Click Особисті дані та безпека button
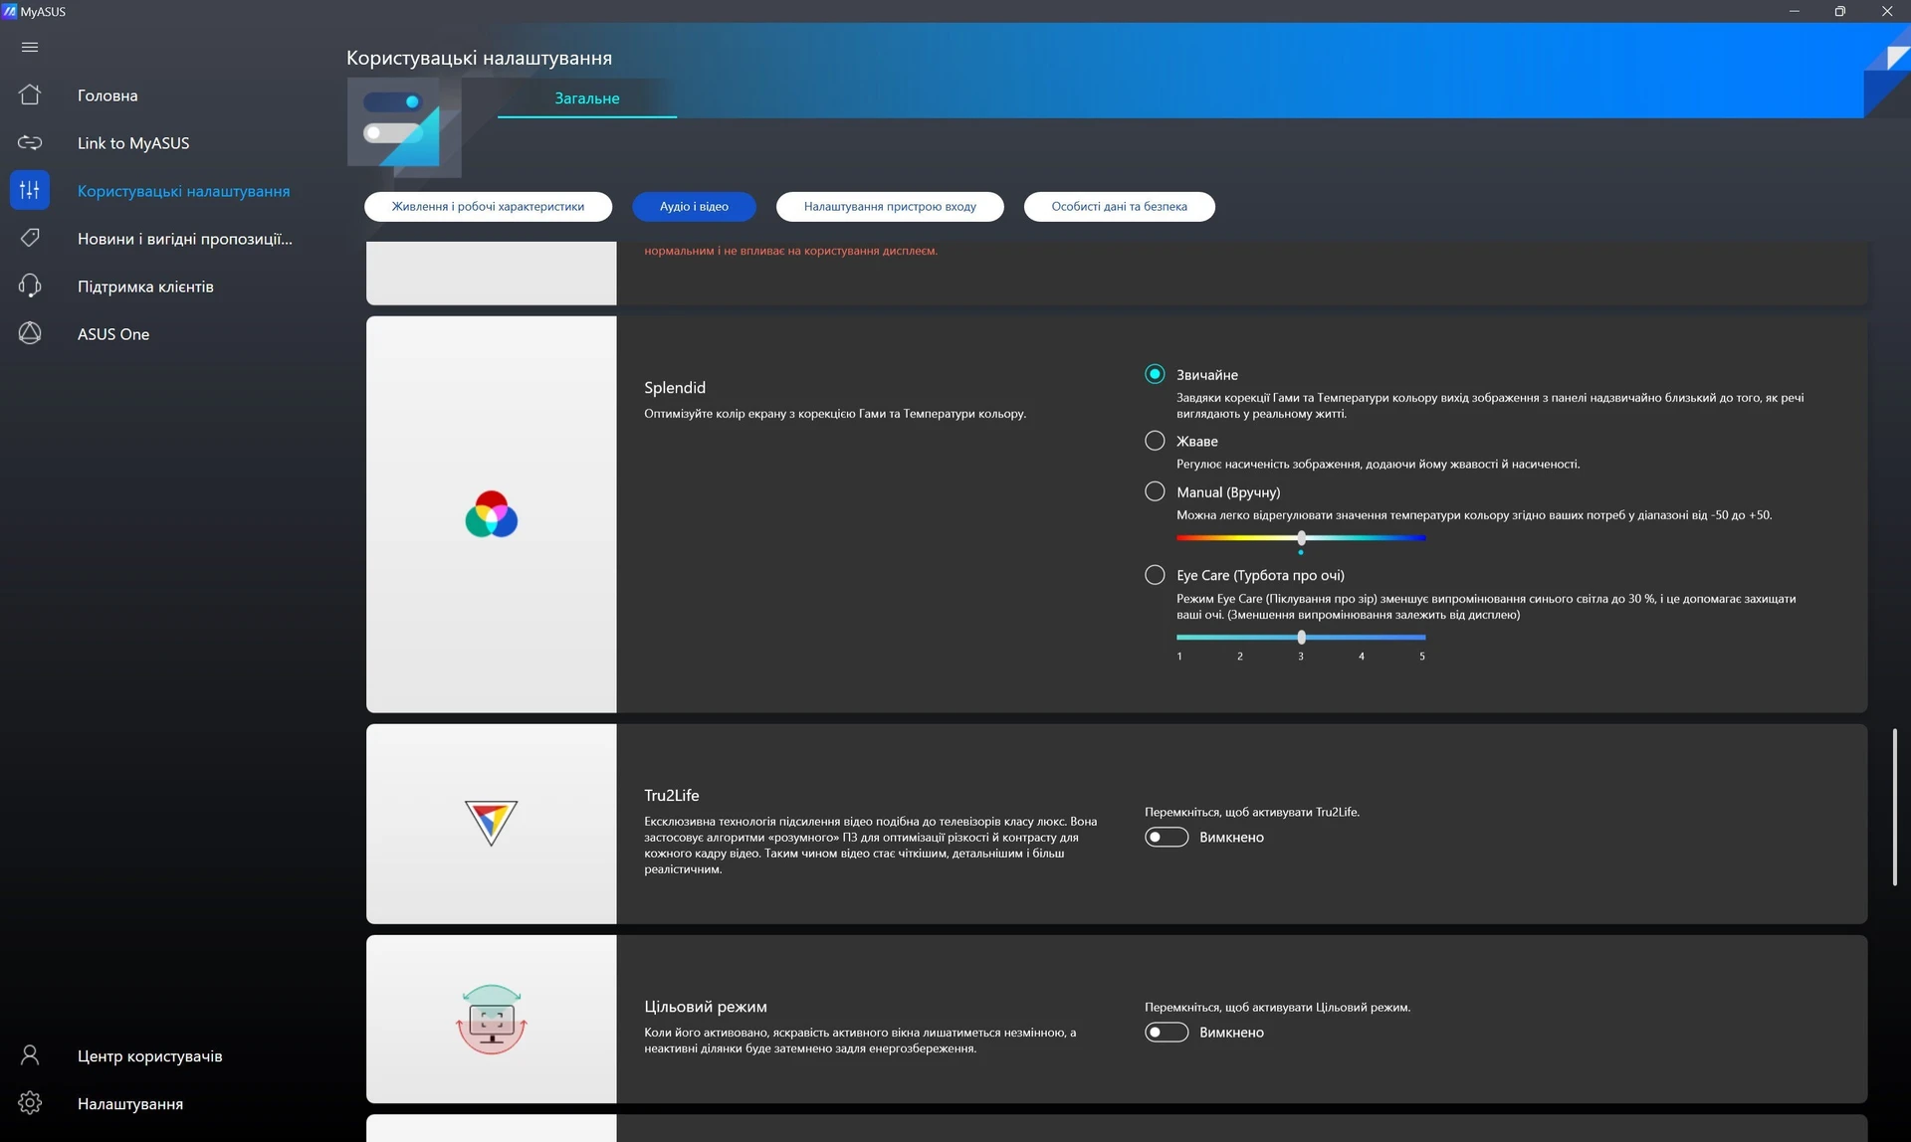The image size is (1911, 1142). 1120,207
